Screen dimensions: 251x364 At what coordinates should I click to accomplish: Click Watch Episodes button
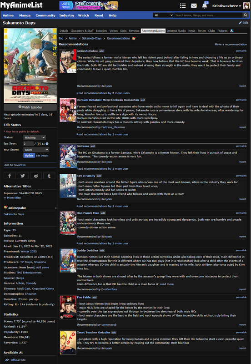(30, 107)
